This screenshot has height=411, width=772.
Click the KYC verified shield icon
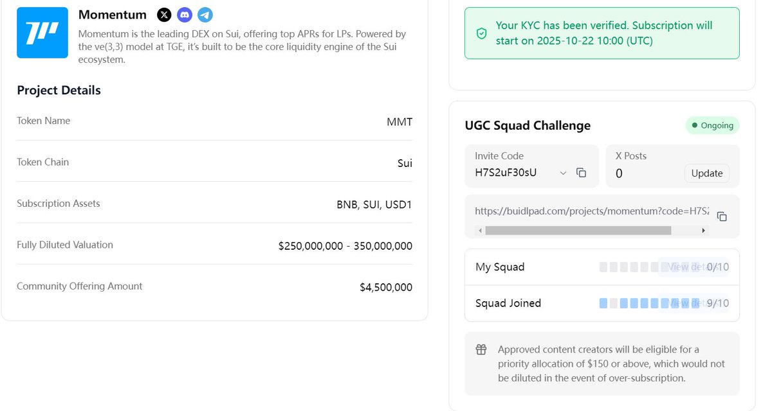pyautogui.click(x=481, y=33)
